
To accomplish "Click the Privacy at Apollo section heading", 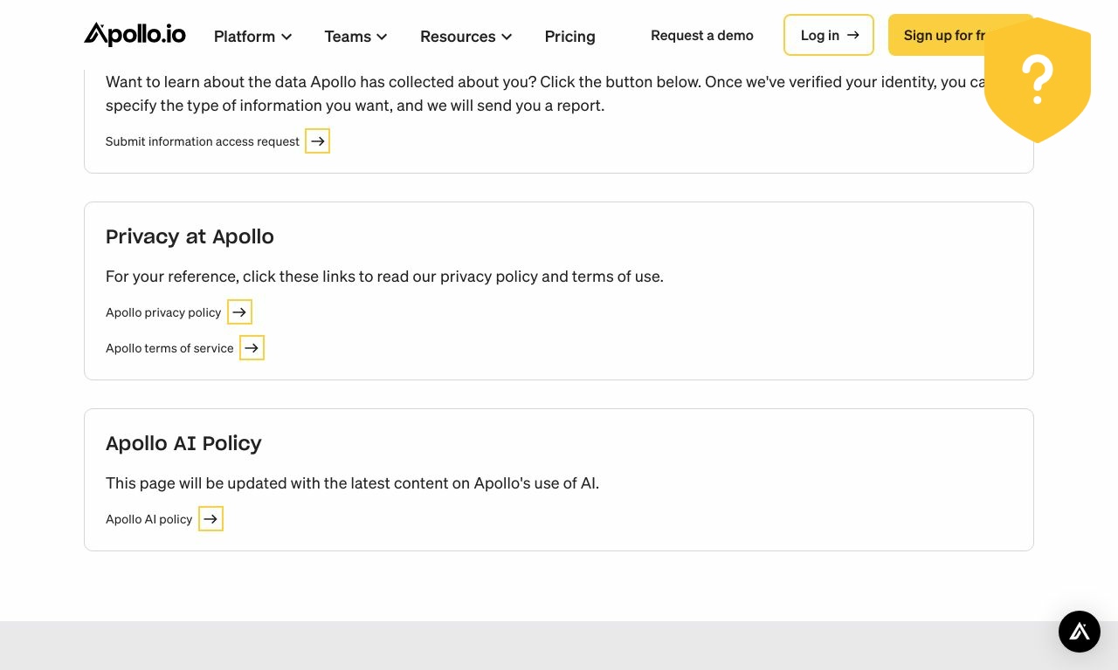I will point(190,236).
